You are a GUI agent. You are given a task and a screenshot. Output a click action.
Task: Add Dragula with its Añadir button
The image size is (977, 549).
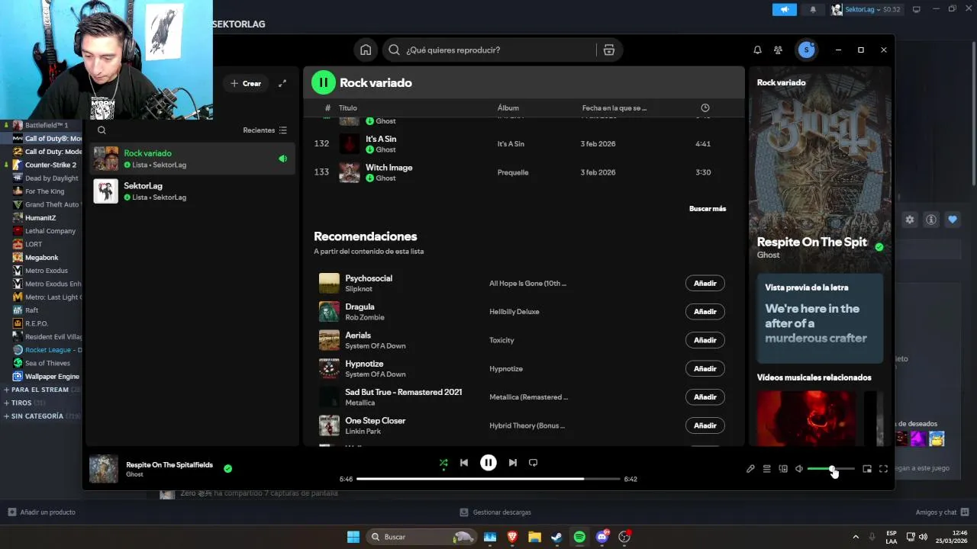[x=705, y=311]
